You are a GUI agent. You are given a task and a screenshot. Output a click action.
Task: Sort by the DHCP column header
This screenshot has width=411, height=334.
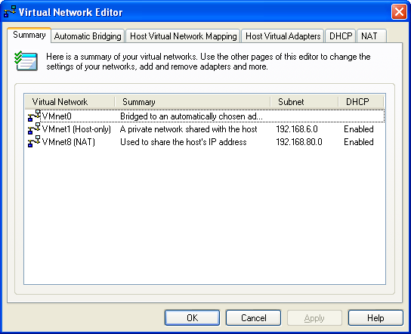point(361,102)
